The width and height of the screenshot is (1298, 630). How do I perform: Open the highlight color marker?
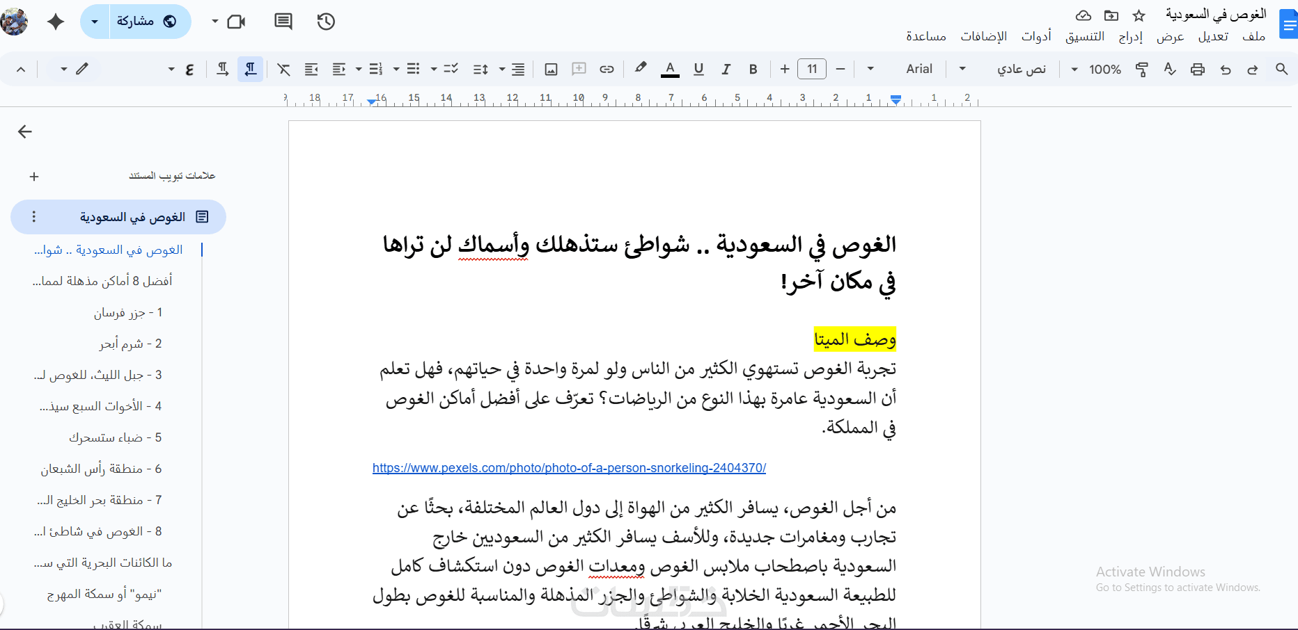pyautogui.click(x=641, y=69)
